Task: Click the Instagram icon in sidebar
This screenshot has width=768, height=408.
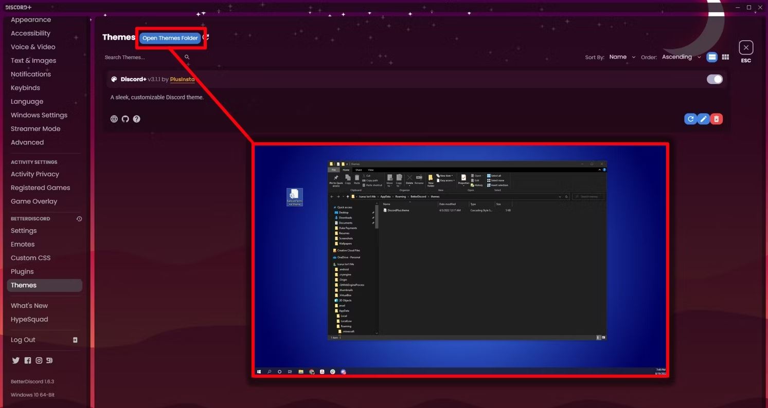Action: tap(39, 360)
